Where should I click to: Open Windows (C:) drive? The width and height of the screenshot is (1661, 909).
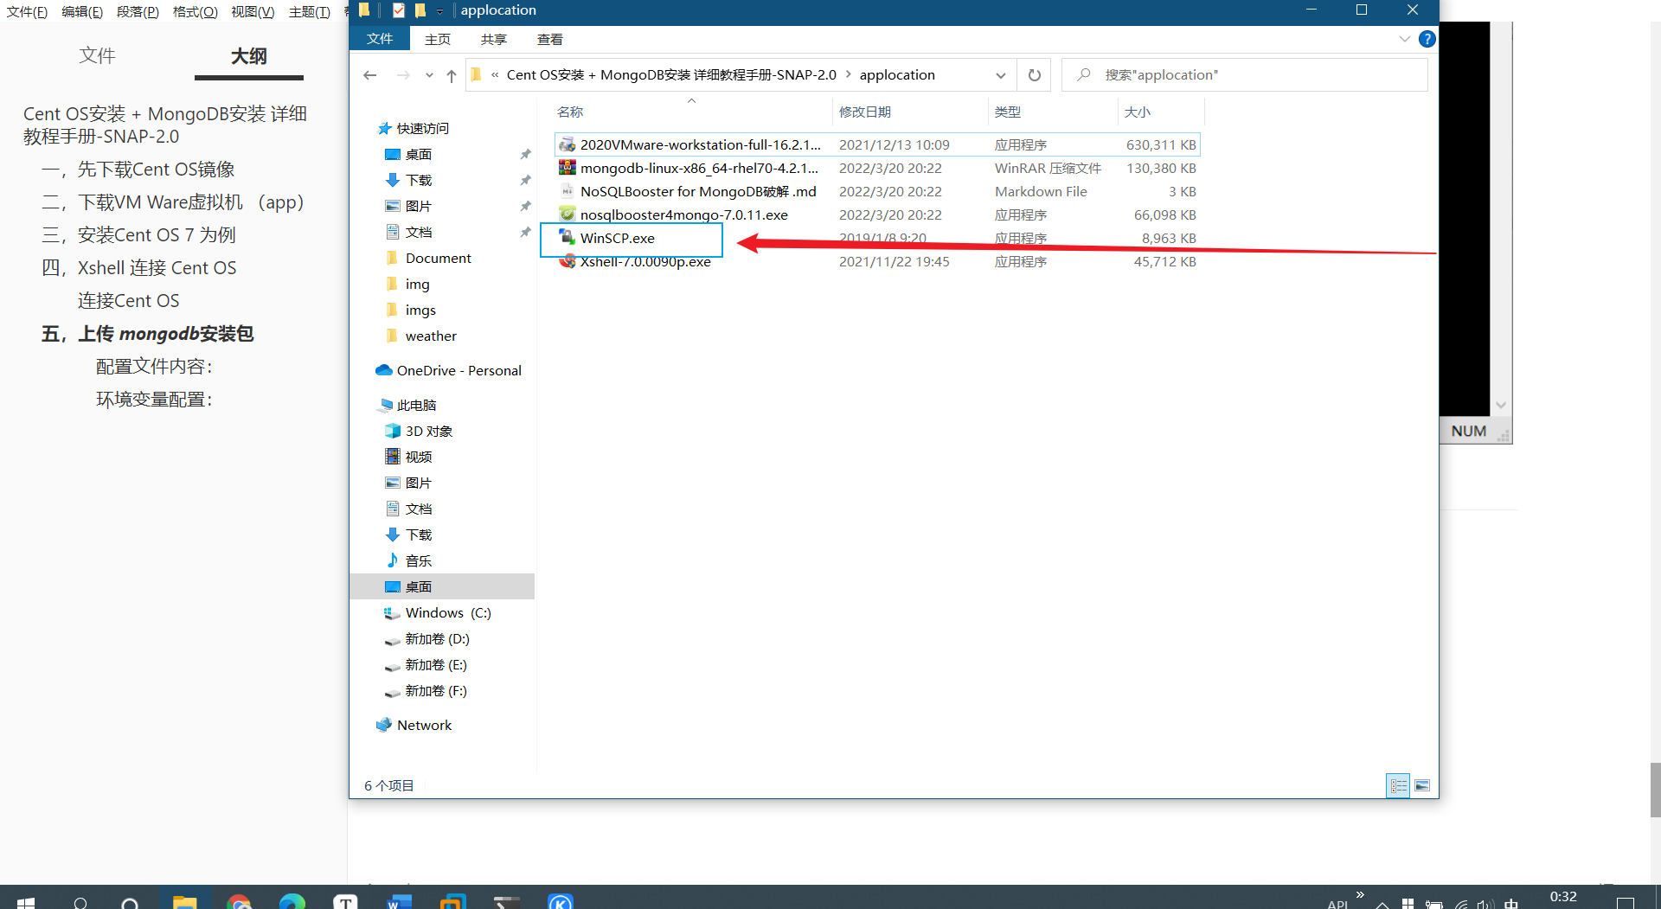(439, 612)
